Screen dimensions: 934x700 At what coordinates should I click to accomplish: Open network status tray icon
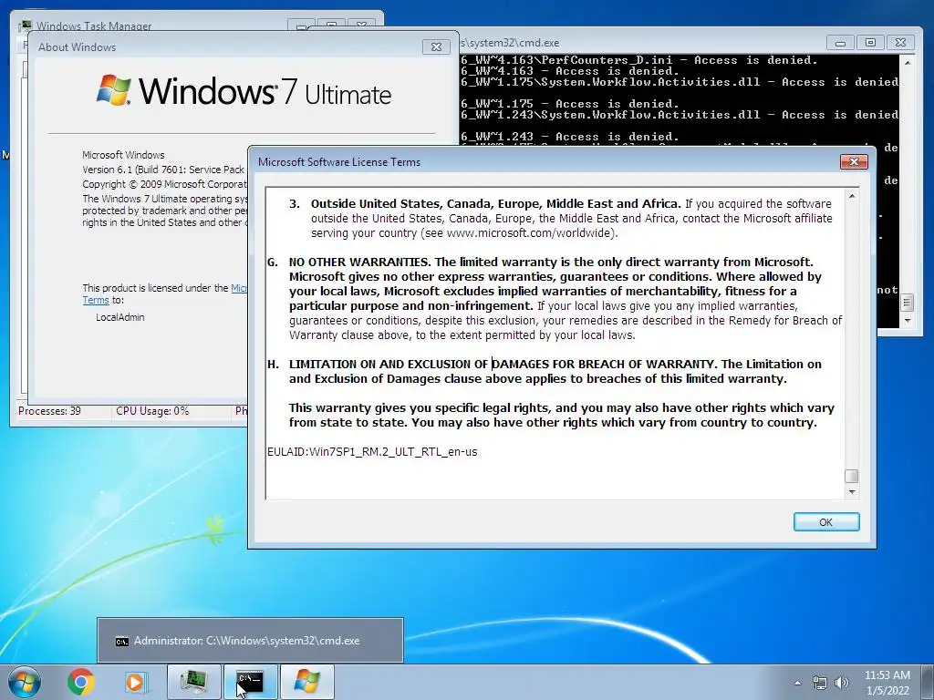pyautogui.click(x=820, y=683)
